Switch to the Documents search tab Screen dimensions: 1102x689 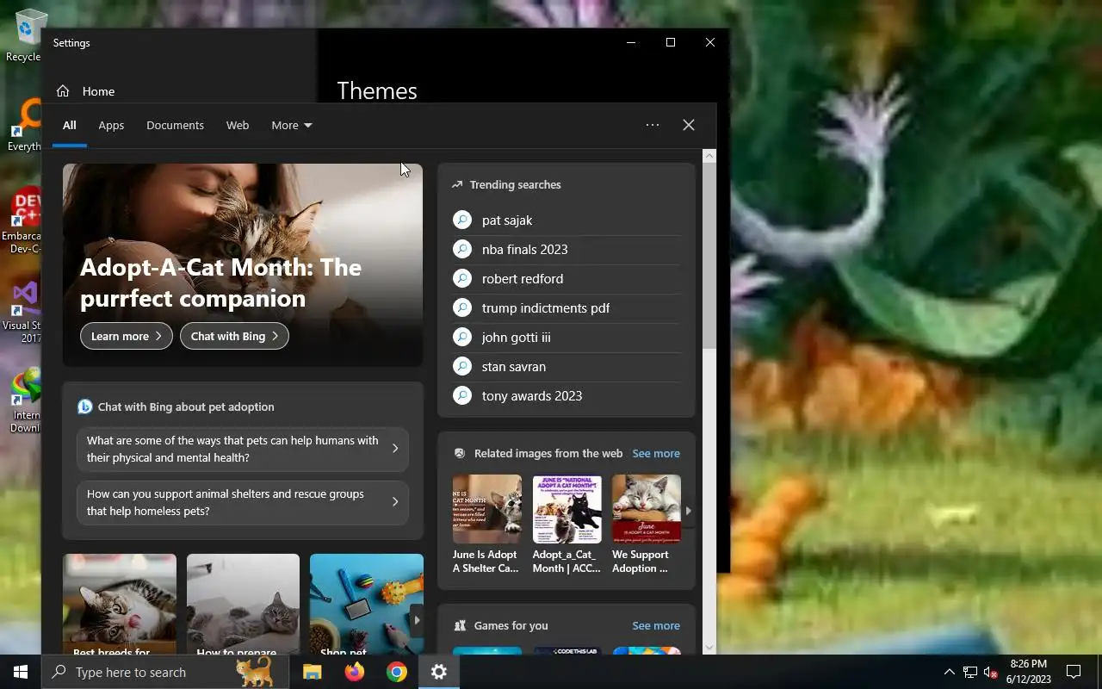(x=175, y=126)
